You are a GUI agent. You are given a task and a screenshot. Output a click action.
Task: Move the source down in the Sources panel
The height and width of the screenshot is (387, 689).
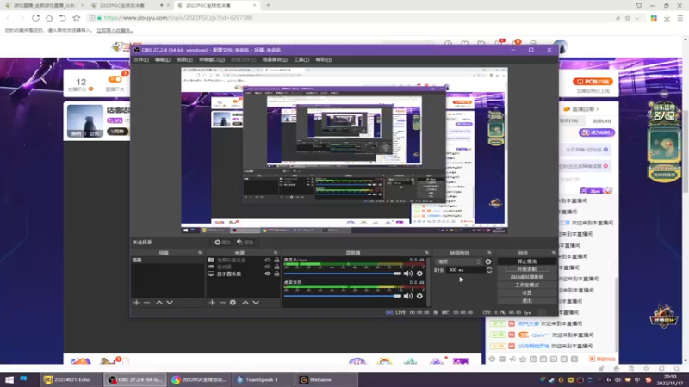[x=256, y=303]
